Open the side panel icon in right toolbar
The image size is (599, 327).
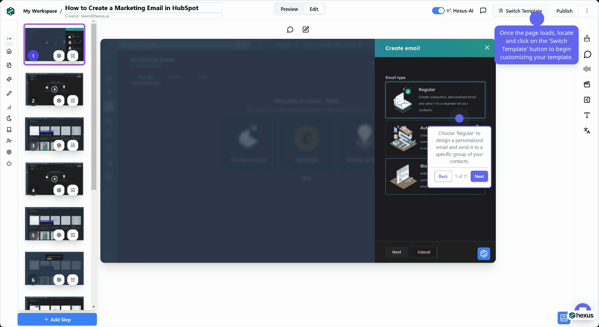pyautogui.click(x=587, y=100)
